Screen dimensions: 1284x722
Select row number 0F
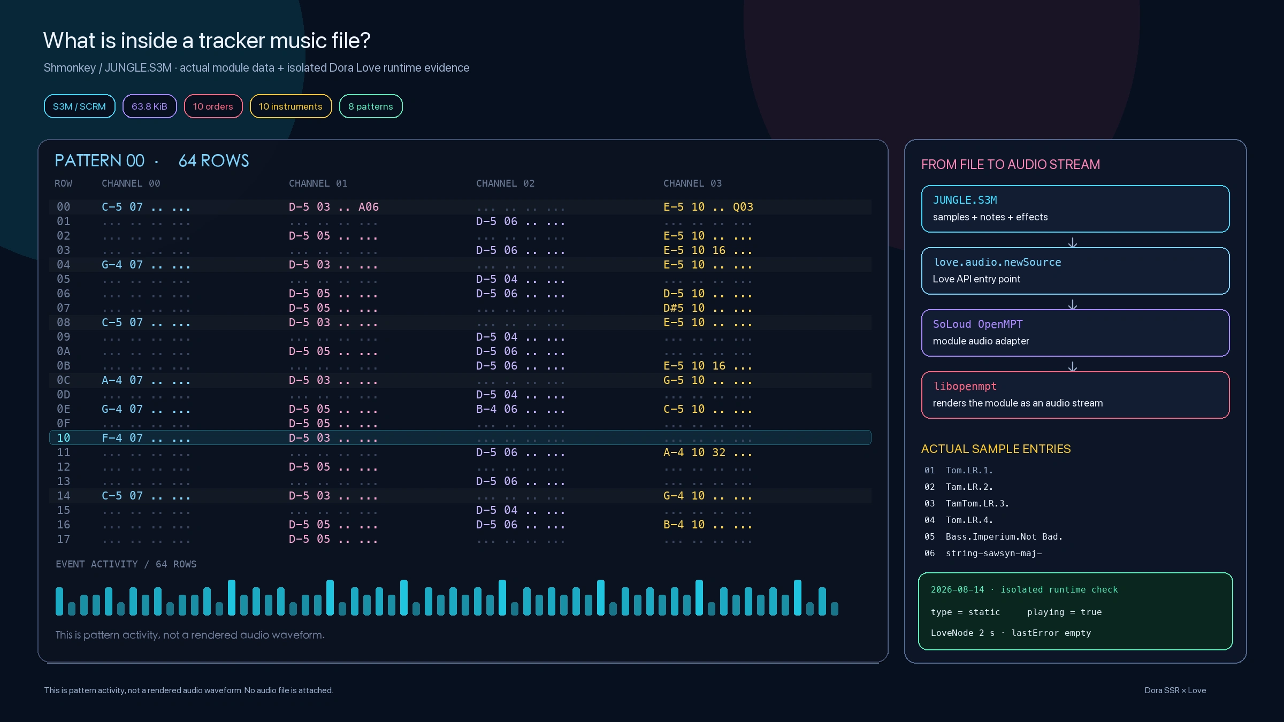coord(63,424)
